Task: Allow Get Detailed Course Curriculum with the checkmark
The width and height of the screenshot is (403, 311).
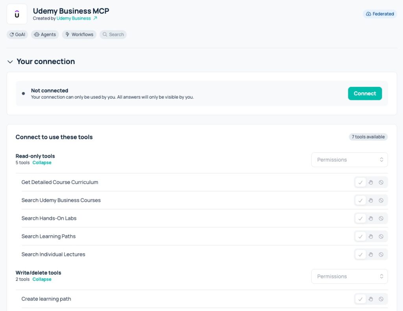Action: click(x=360, y=182)
